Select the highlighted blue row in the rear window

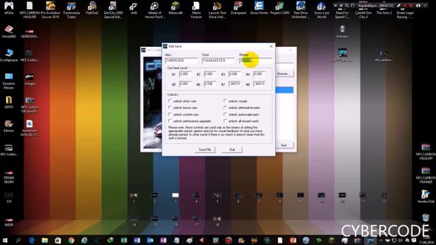click(284, 90)
